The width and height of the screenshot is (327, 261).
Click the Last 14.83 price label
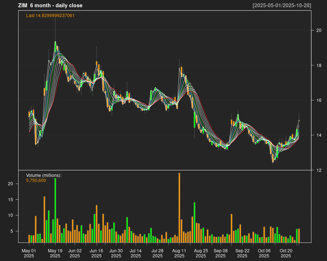coord(50,16)
